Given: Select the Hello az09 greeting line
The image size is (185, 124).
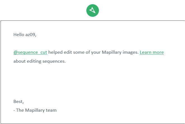Looking at the screenshot, I should (25, 35).
